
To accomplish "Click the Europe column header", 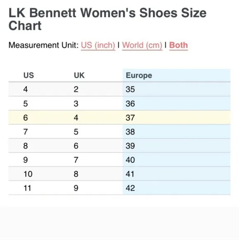I will (x=176, y=75).
